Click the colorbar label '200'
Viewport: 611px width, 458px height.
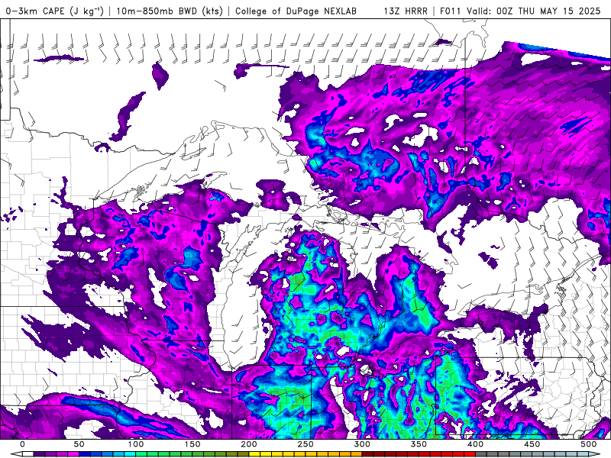point(249,444)
